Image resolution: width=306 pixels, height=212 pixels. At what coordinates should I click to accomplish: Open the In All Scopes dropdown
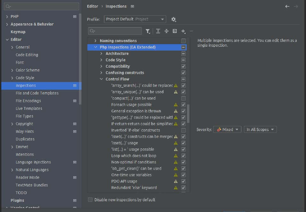click(x=260, y=129)
